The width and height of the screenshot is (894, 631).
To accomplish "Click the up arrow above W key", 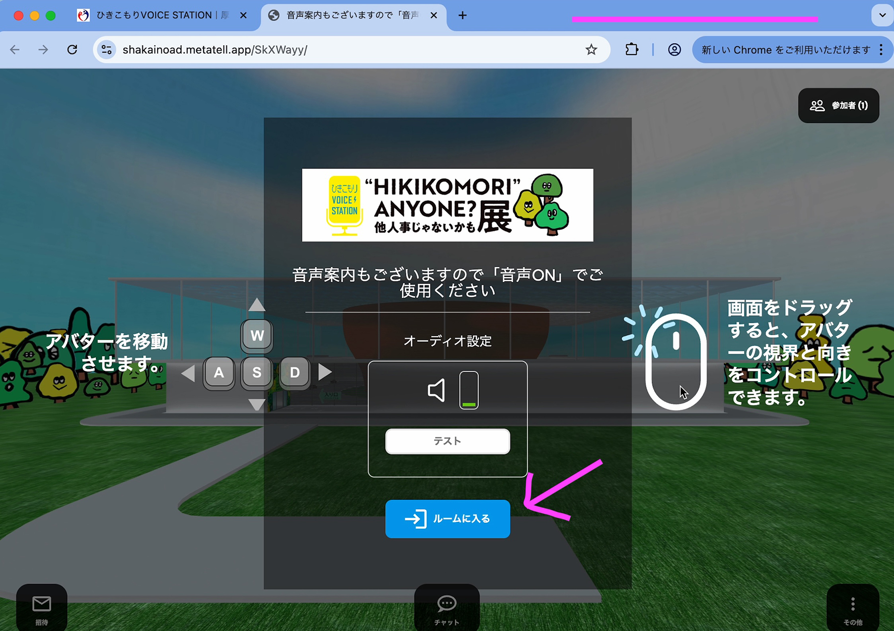I will tap(257, 304).
